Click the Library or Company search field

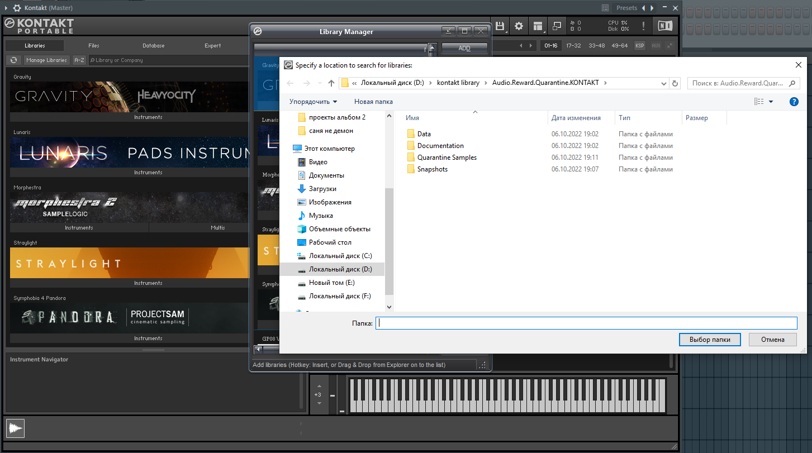pos(168,60)
